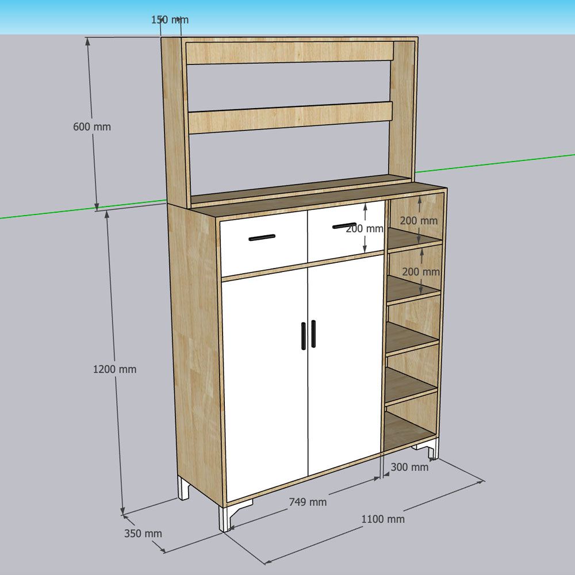The height and width of the screenshot is (575, 575).
Task: Select the top rail of the hutch
Action: (290, 53)
